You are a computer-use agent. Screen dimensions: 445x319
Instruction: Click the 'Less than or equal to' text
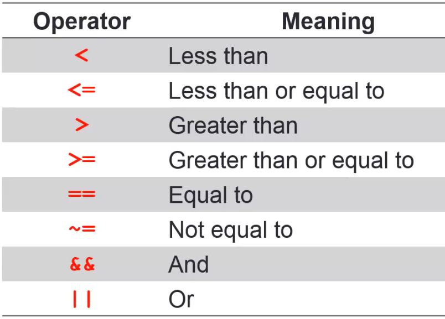point(276,91)
